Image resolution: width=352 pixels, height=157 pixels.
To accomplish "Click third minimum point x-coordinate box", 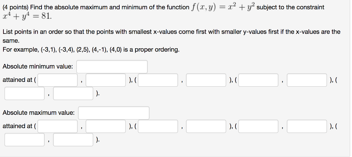I will tap(258, 80).
